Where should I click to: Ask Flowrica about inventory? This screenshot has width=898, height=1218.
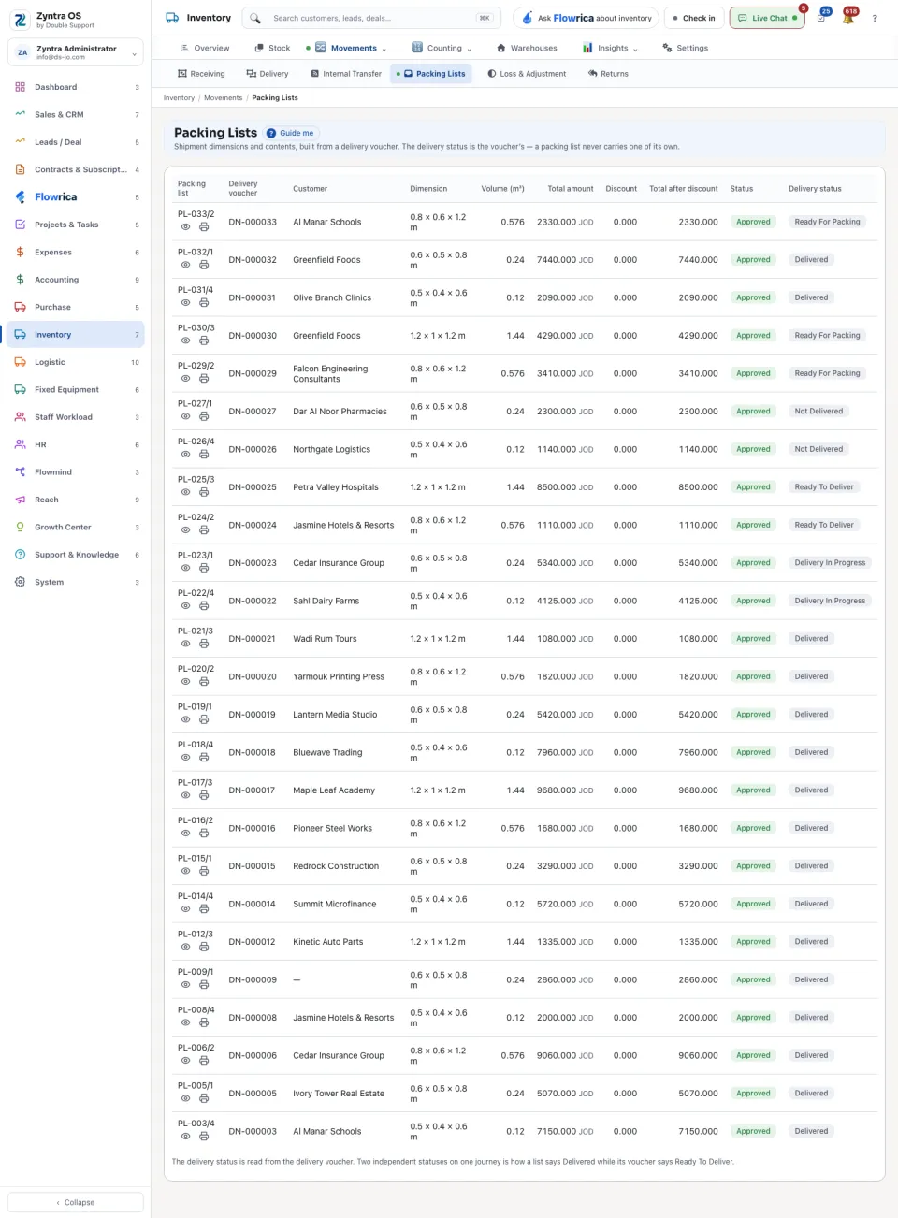pos(587,18)
